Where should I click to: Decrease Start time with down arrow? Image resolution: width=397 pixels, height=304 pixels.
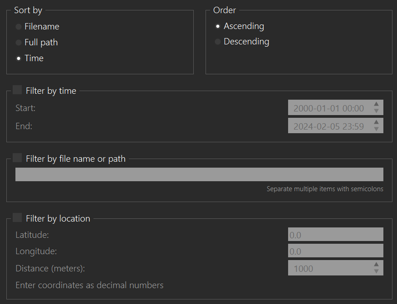(376, 111)
